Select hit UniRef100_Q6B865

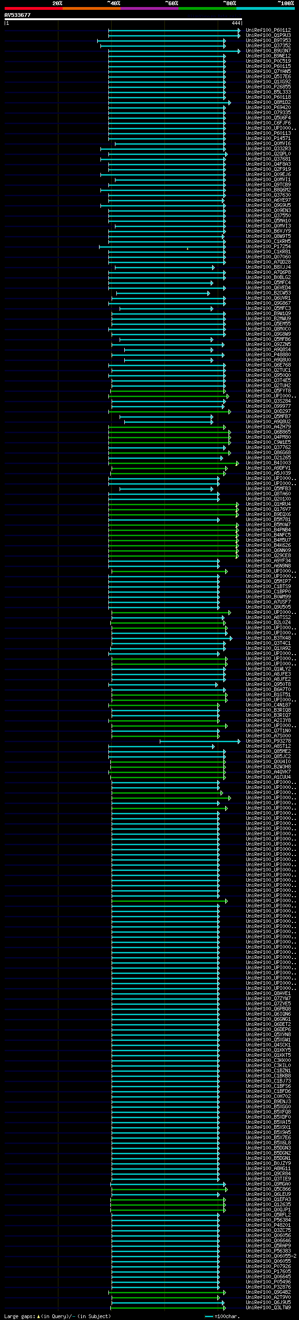(268, 432)
